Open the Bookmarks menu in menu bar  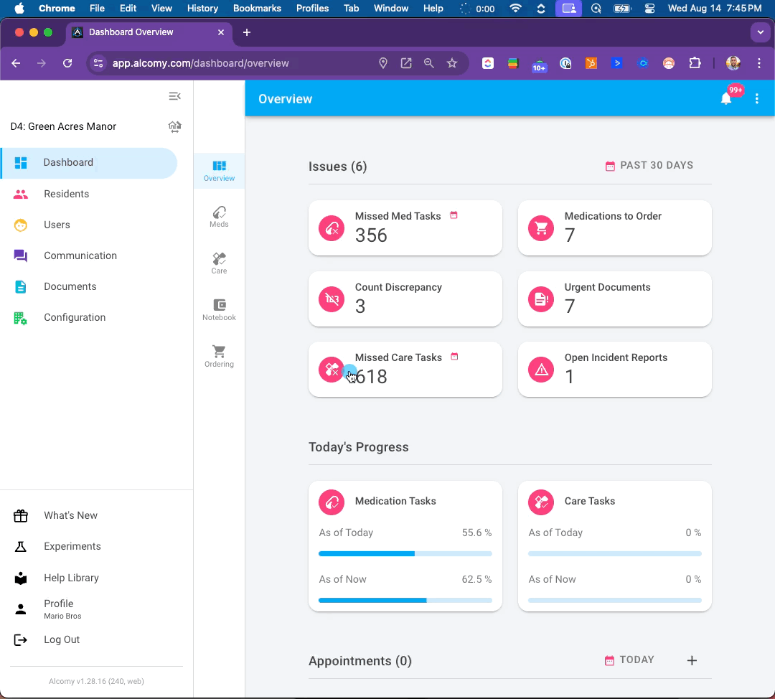click(257, 9)
